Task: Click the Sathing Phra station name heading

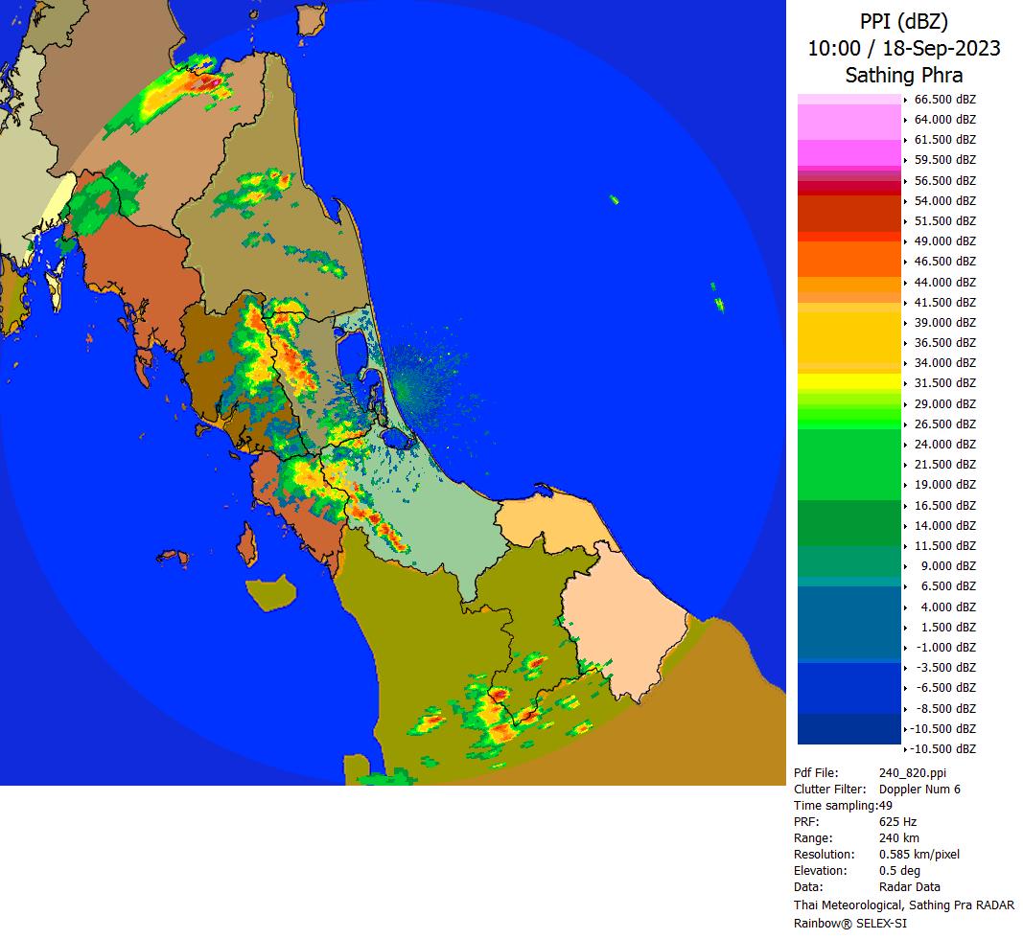Action: pos(904,75)
